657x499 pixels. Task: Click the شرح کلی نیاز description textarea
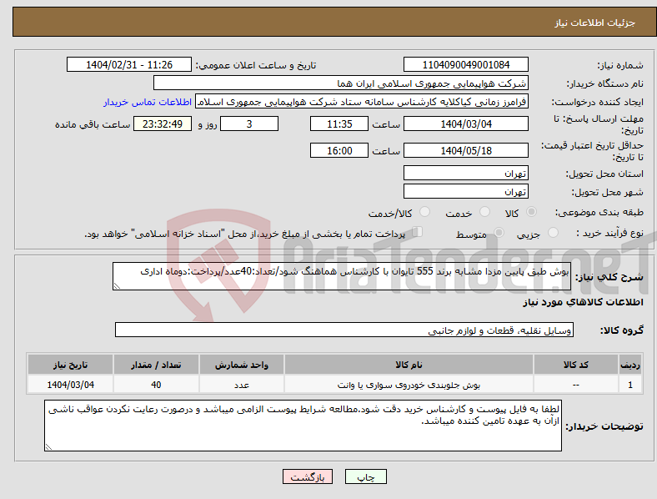coord(342,276)
